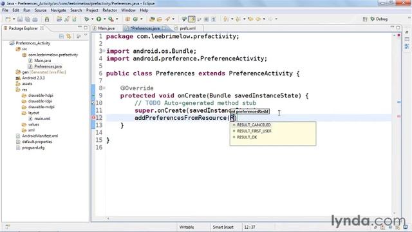Select the drawable-hdpi folder
The image size is (412, 232).
tap(41, 95)
